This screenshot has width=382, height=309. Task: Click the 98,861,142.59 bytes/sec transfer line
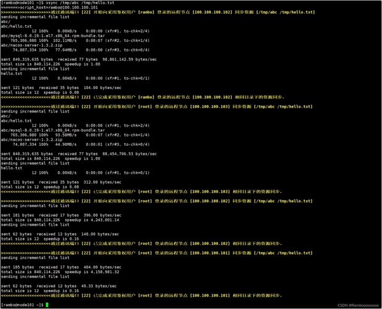[79, 59]
